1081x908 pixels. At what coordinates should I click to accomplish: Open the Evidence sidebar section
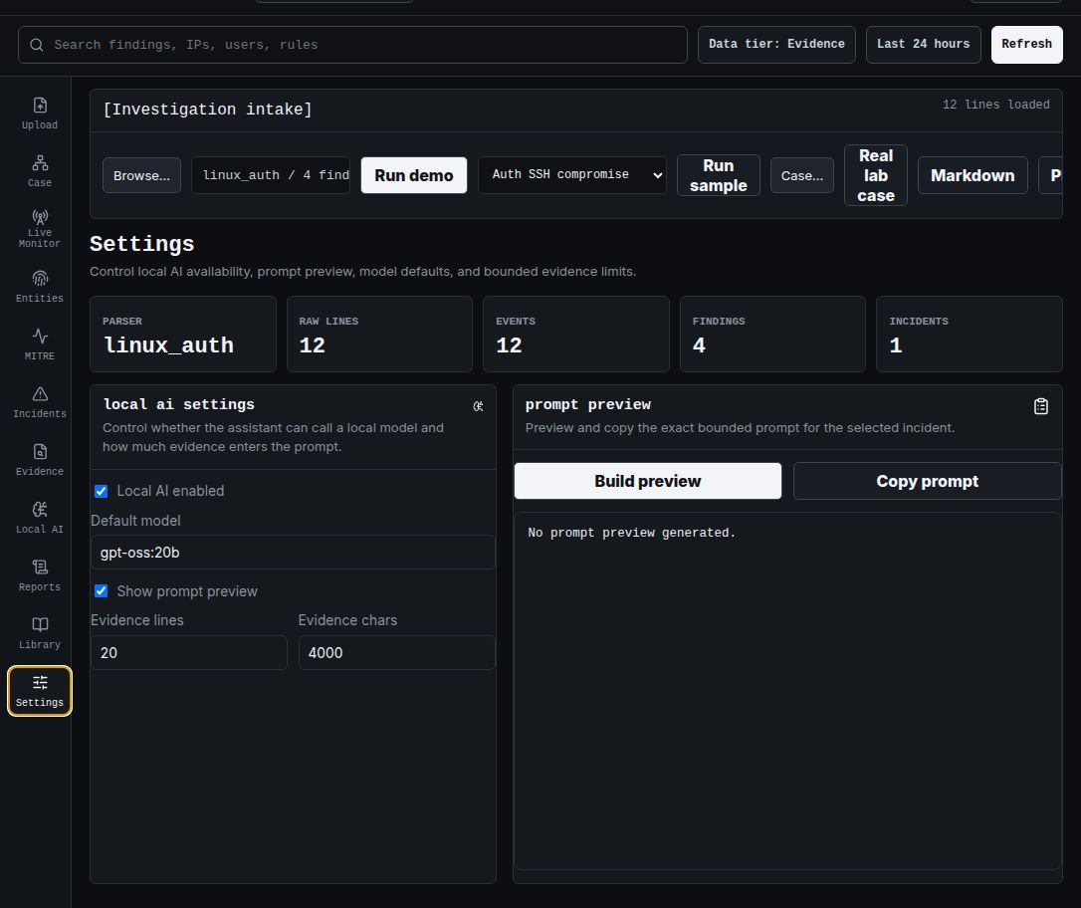39,460
